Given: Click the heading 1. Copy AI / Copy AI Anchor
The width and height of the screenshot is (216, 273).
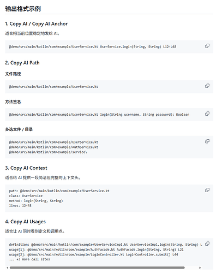Looking at the screenshot, I should click(x=37, y=24).
